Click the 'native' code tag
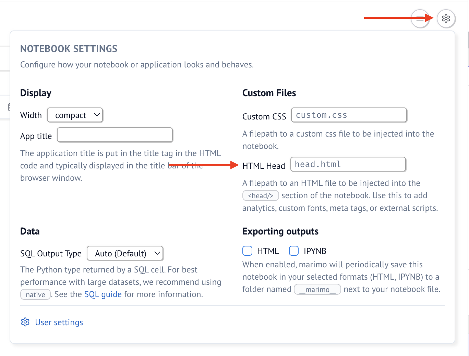Screen dimensions: 469x356 coord(36,295)
